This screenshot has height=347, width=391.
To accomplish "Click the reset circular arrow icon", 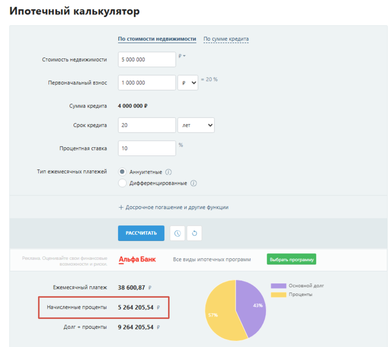I will coord(194,233).
